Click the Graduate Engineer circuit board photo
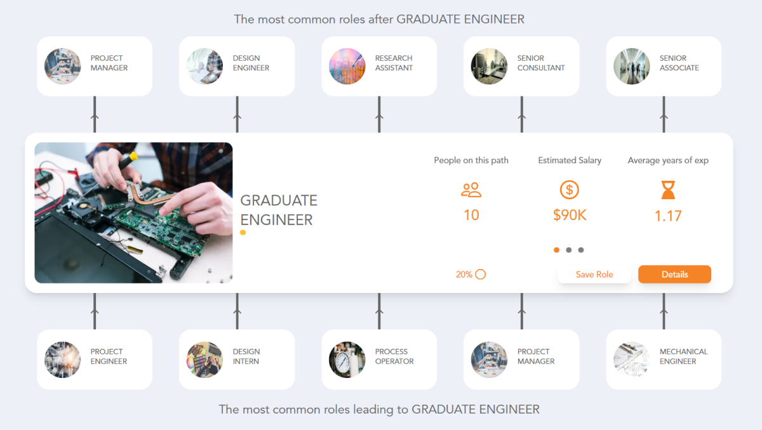 133,212
